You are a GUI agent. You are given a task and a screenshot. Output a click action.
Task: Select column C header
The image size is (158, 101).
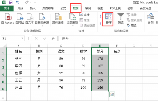pyautogui.click(x=61, y=46)
